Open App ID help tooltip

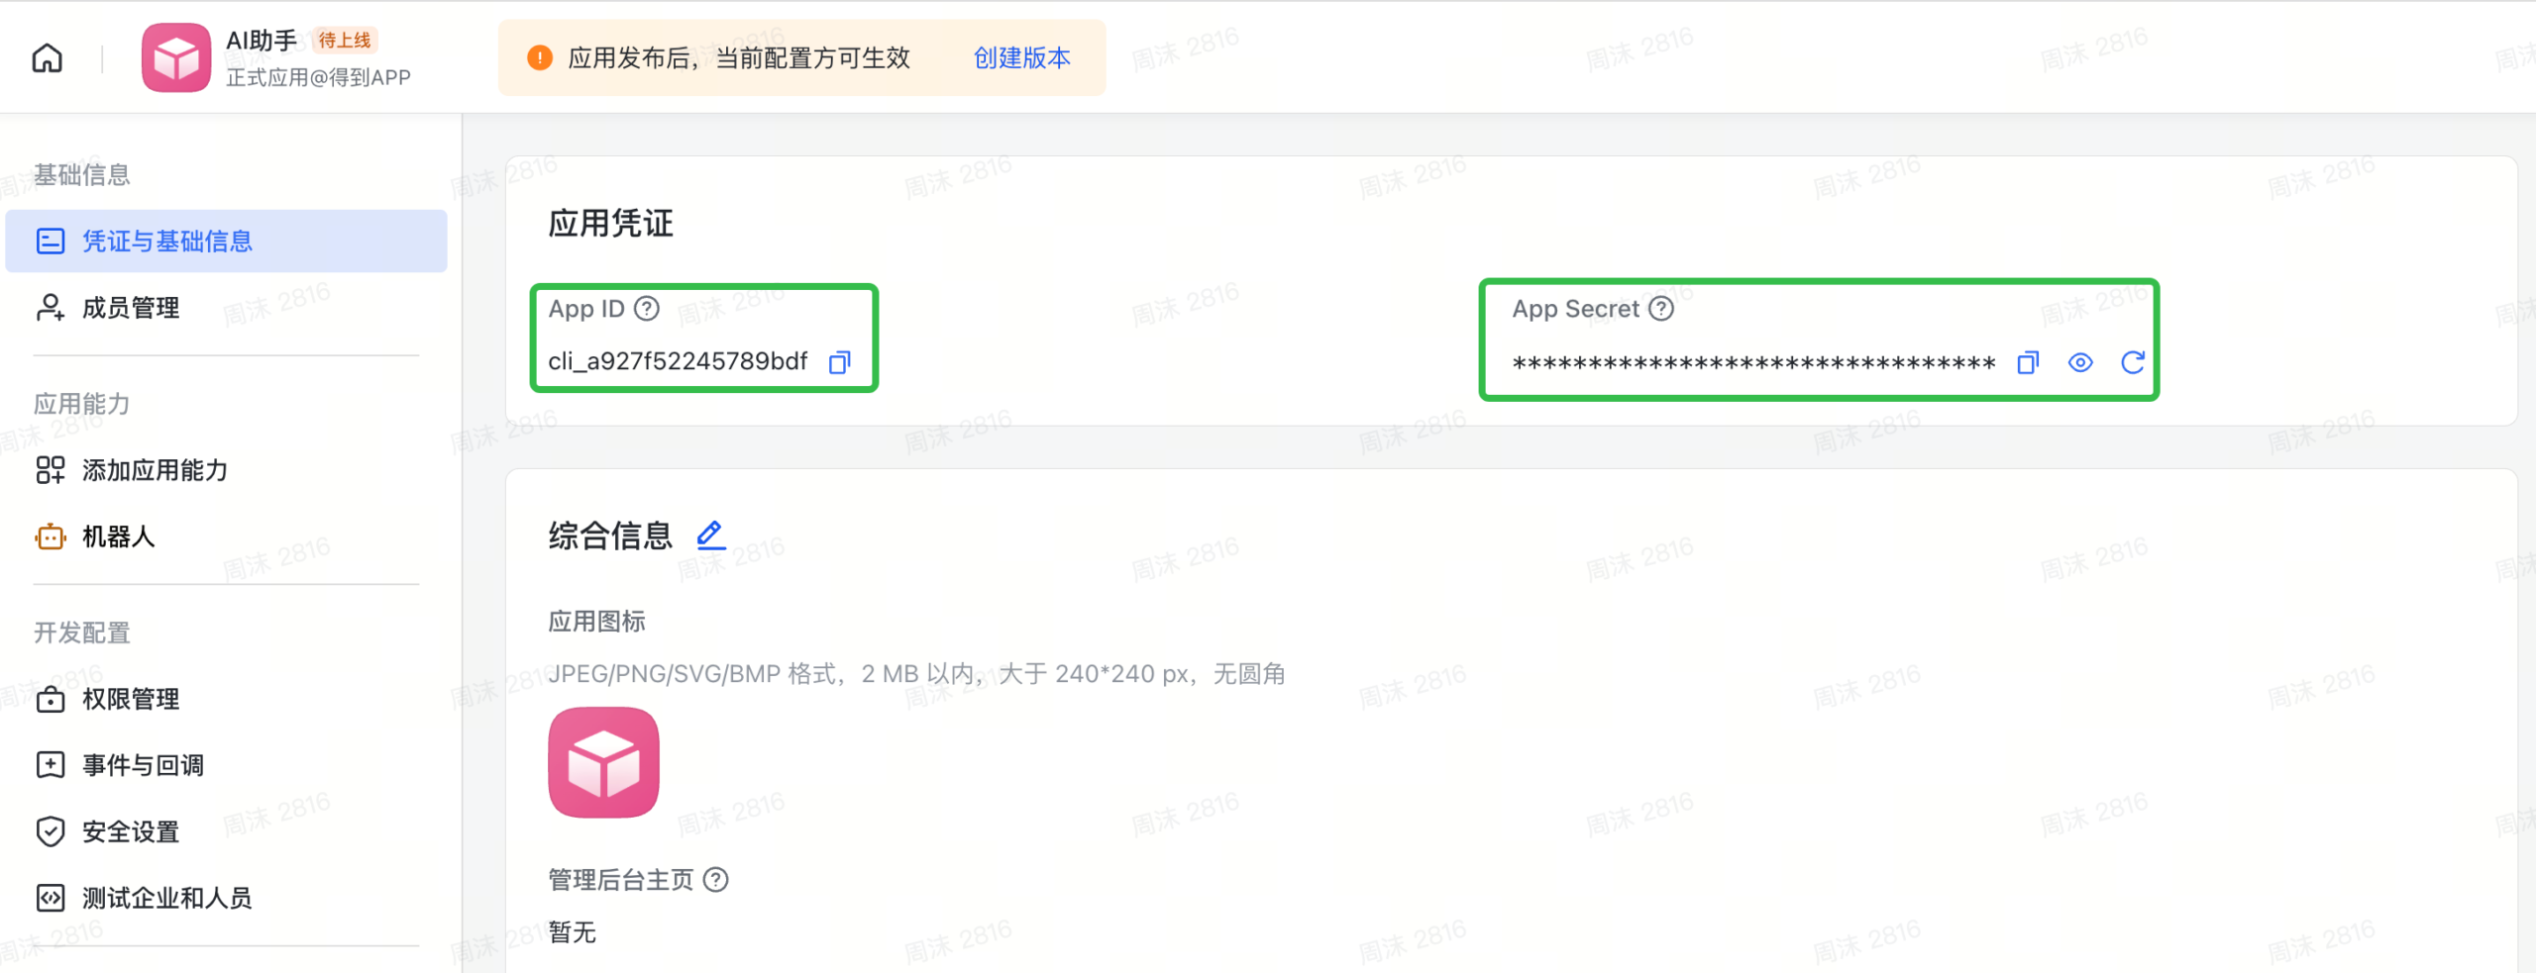pos(647,308)
